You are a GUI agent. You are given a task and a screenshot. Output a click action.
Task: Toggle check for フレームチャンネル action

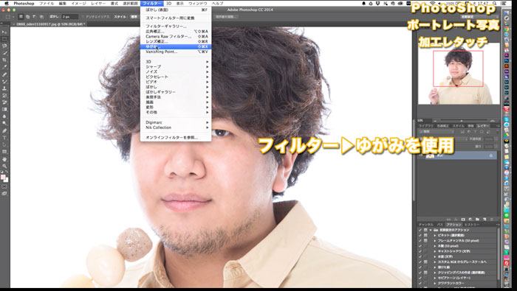click(420, 240)
